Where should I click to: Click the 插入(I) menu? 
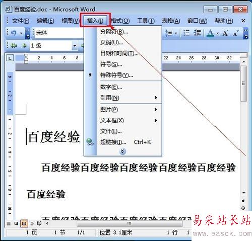click(x=95, y=21)
